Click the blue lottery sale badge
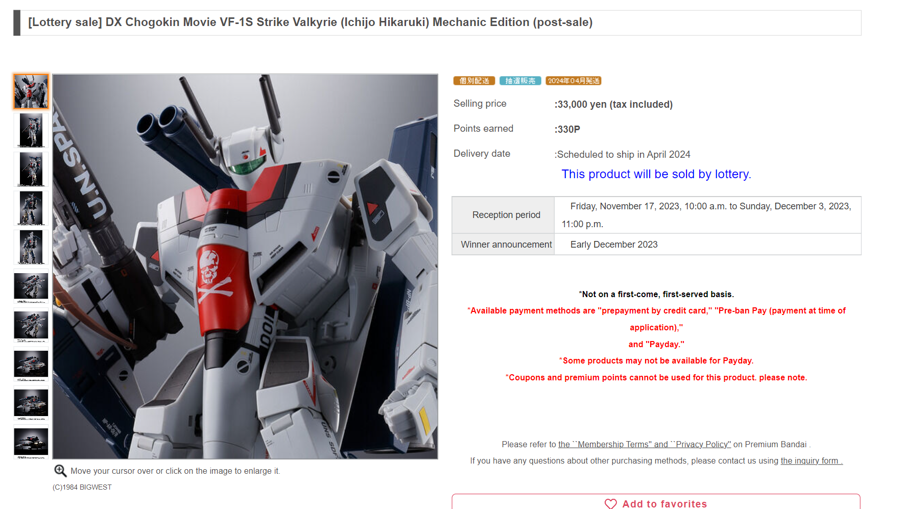904x509 pixels. coord(520,81)
